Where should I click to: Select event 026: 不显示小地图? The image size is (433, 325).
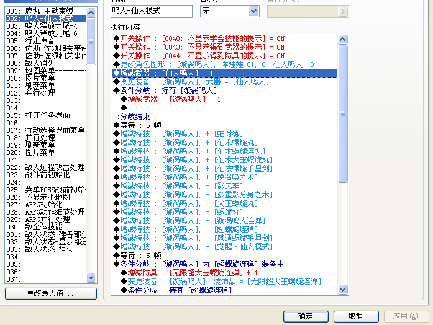[45, 197]
